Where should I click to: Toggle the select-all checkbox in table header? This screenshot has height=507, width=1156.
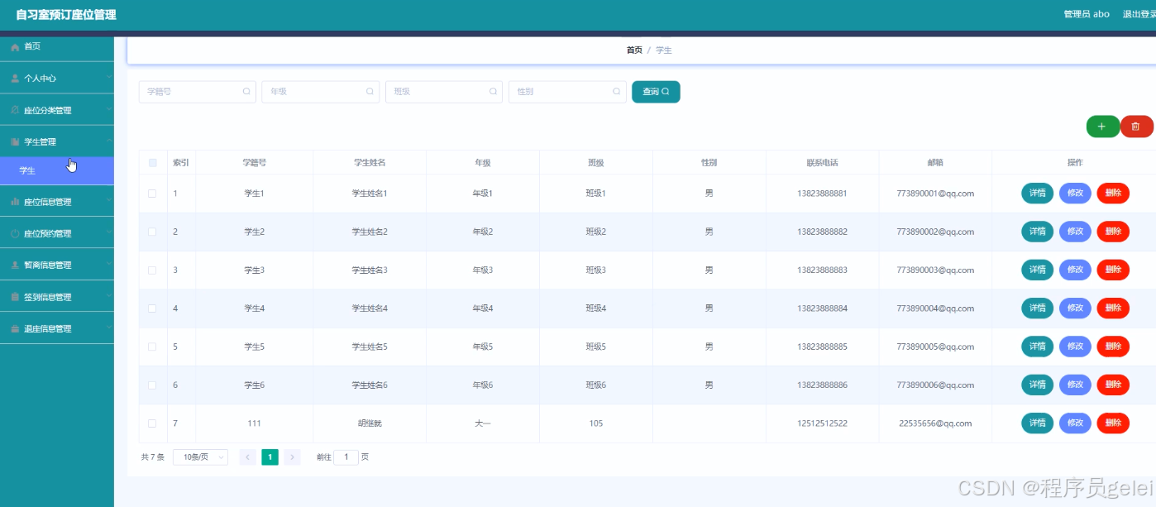point(153,162)
